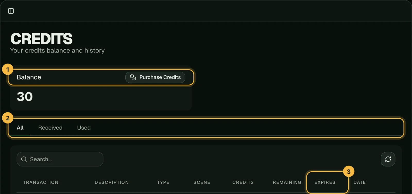The width and height of the screenshot is (412, 194).
Task: Click the Purchase Credits button
Action: (155, 77)
